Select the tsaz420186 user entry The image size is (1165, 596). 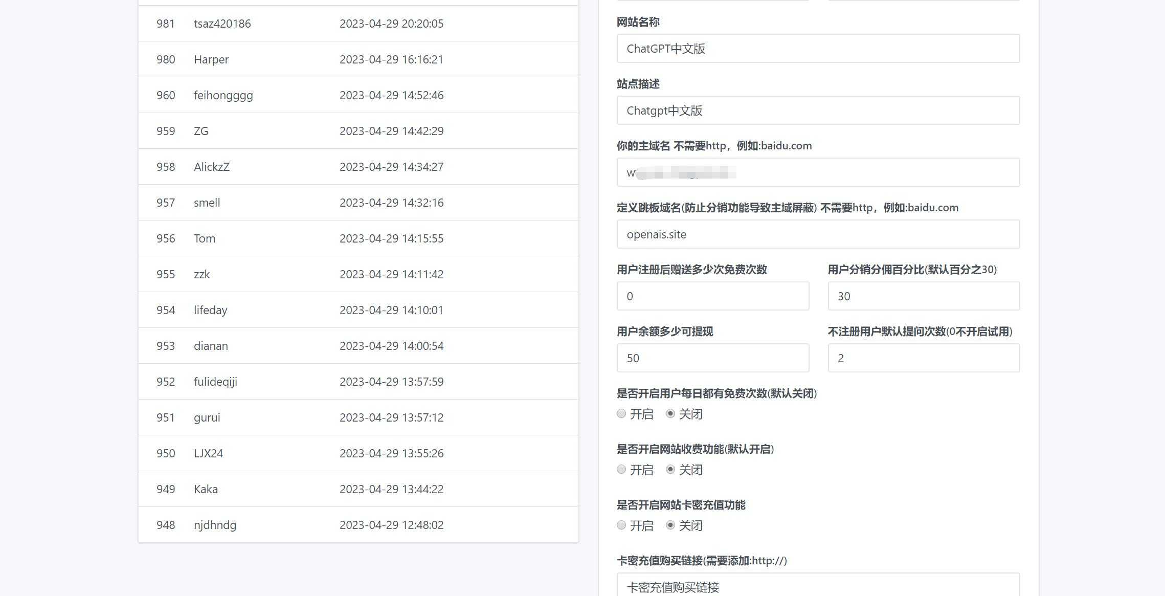358,24
